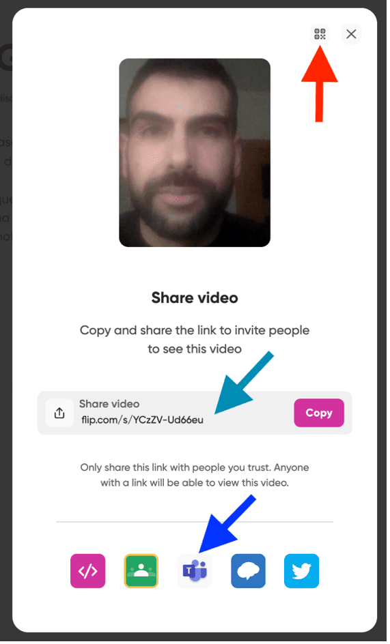Select the flip.com/s/YCzZV-Ud66eu link text
Screen dimensions: 390x644
142,420
